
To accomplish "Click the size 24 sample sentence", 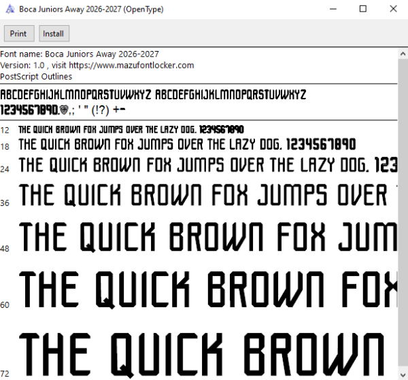I will click(208, 165).
